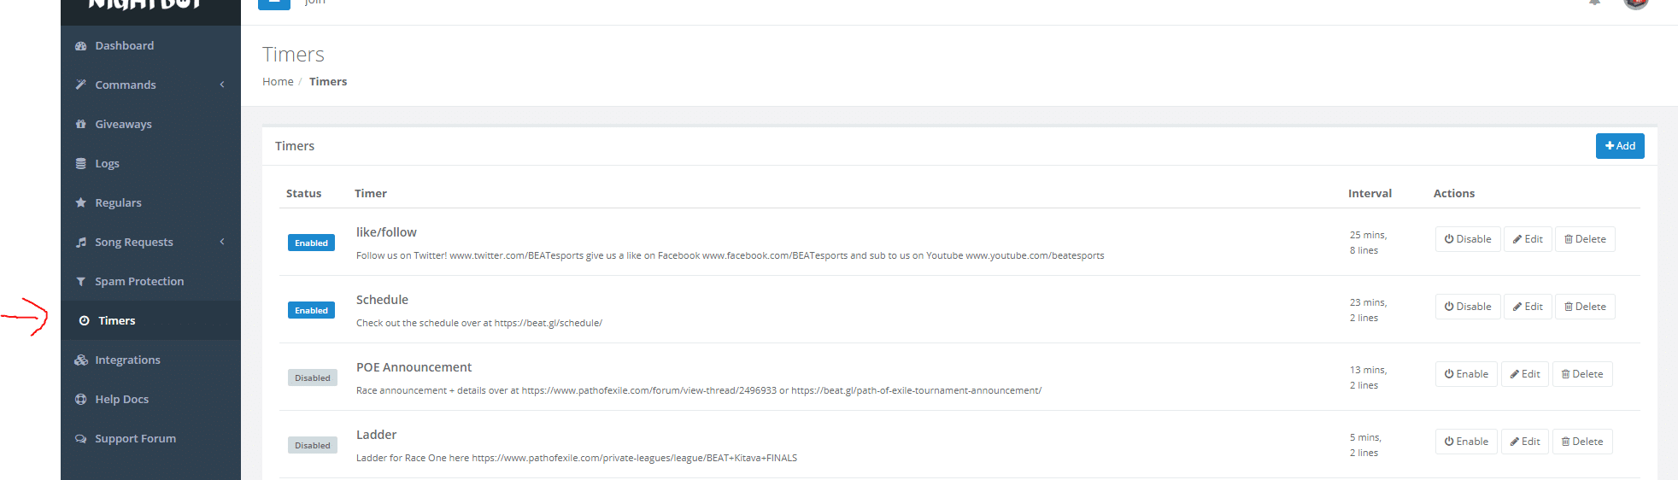Image resolution: width=1678 pixels, height=480 pixels.
Task: Expand the Commands submenu chevron
Action: [222, 85]
